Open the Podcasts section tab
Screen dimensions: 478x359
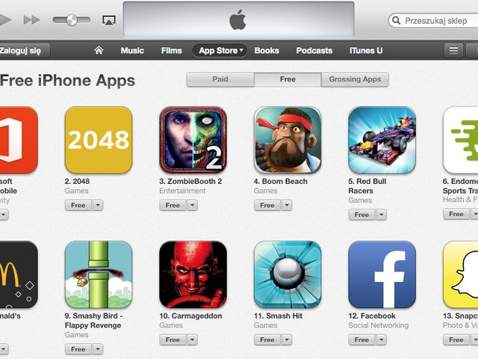(x=314, y=50)
